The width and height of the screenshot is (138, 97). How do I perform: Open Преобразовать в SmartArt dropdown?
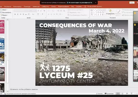pos(78,15)
